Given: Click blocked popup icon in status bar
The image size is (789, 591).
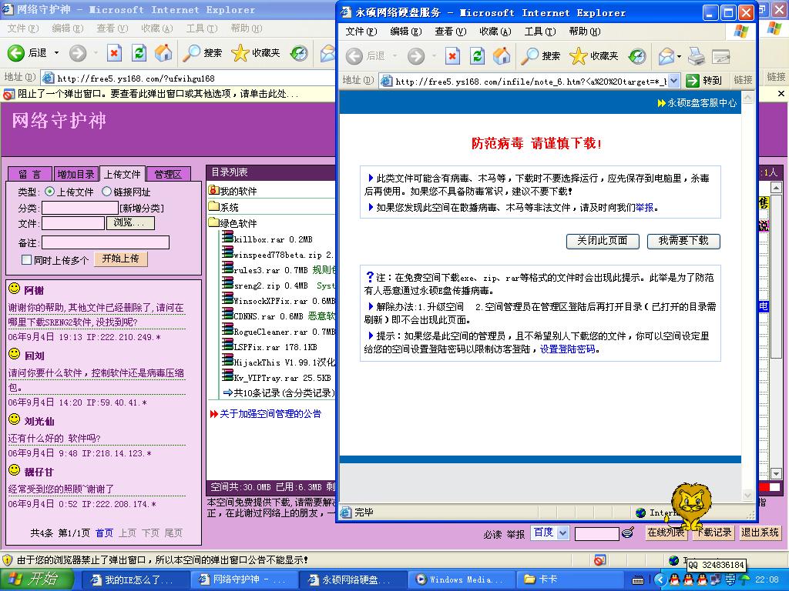Looking at the screenshot, I should point(599,560).
